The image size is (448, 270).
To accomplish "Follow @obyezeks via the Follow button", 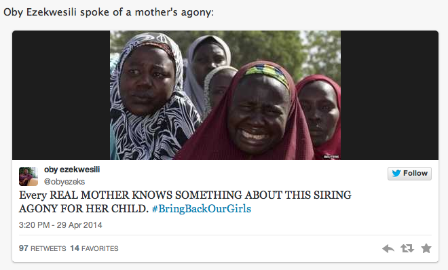I will coord(409,174).
